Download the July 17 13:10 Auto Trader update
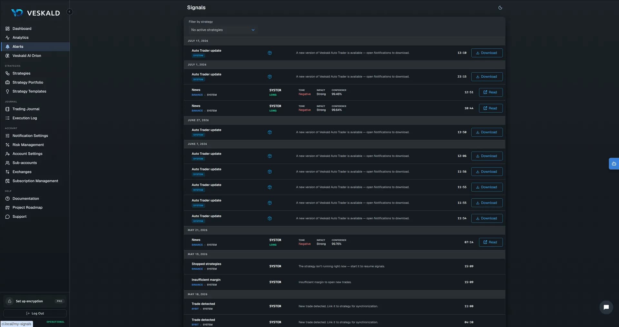This screenshot has width=619, height=327. click(x=486, y=53)
